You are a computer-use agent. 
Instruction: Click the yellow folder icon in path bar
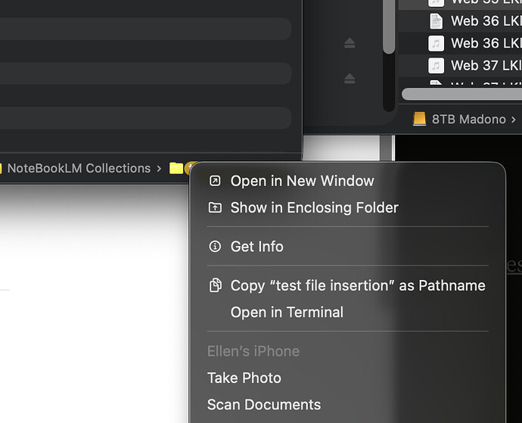(176, 168)
